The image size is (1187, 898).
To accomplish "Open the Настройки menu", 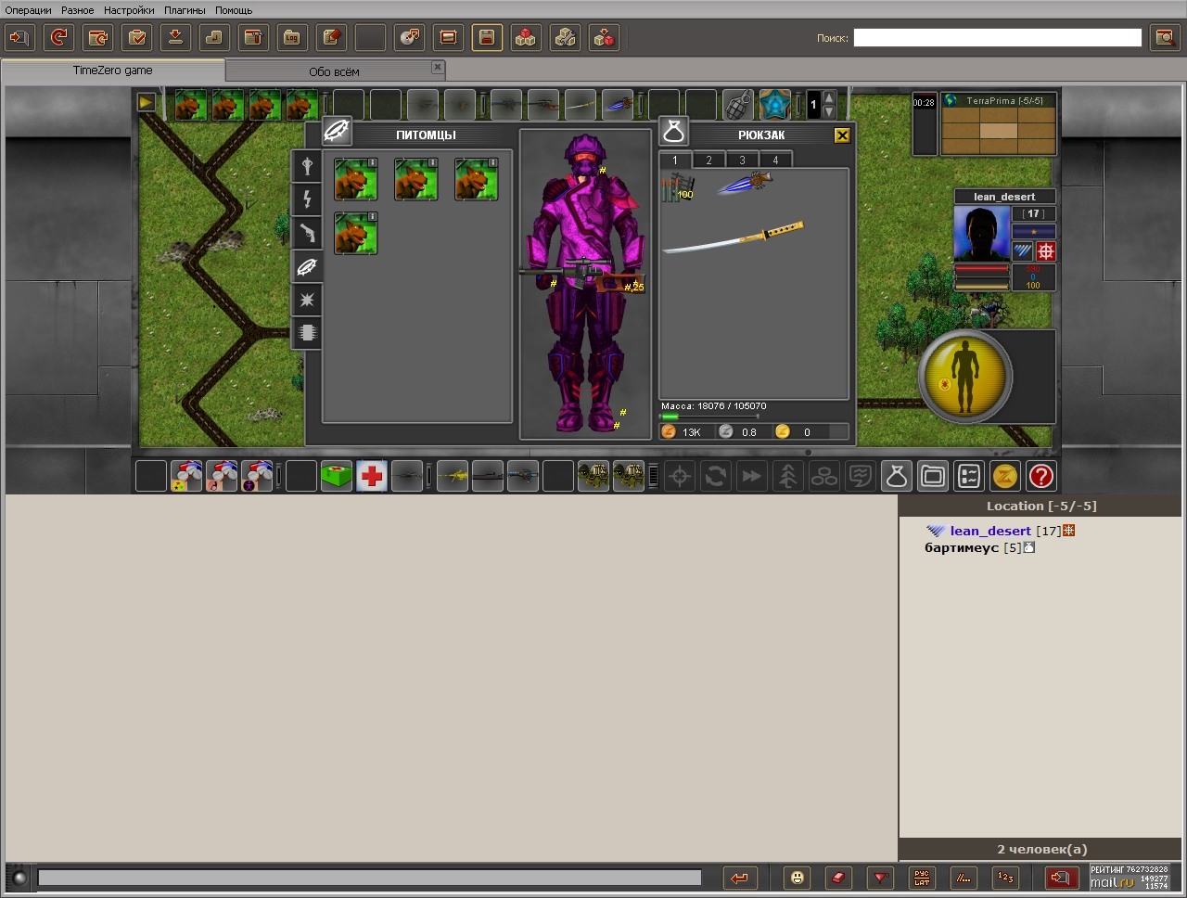I will point(129,10).
